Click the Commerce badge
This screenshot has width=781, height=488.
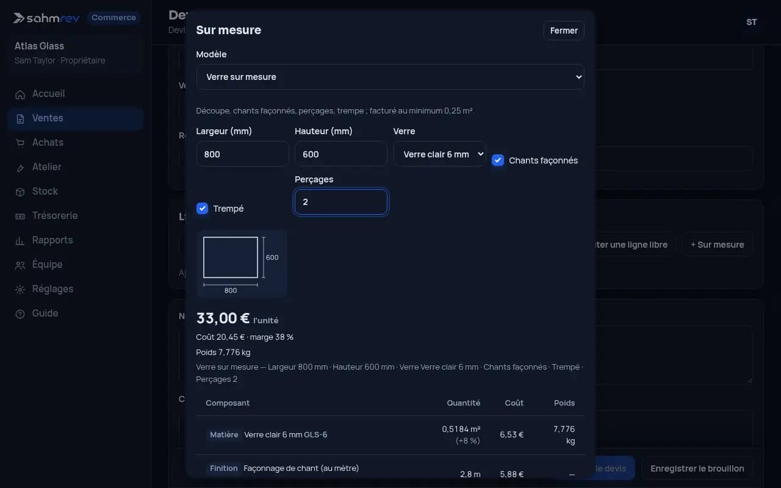(113, 18)
